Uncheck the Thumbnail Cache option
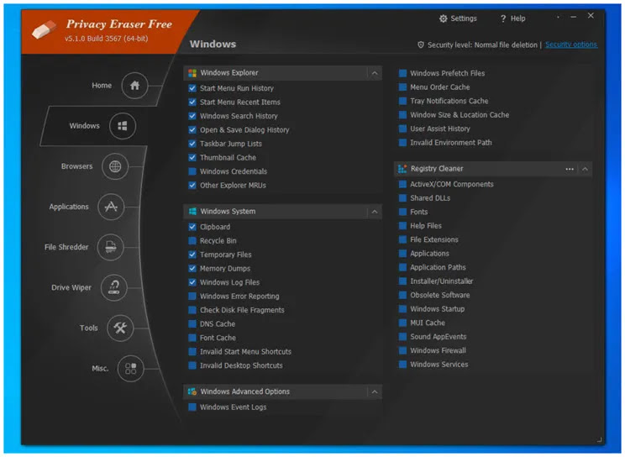The width and height of the screenshot is (625, 457). (x=192, y=158)
